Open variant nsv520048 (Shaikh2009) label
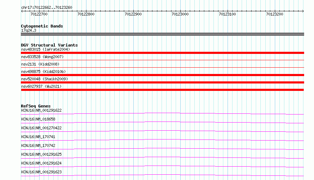 [44, 79]
